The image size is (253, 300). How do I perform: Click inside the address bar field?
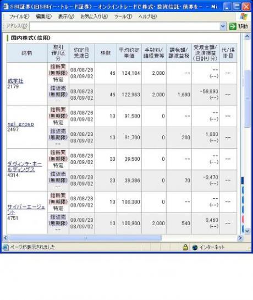(x=124, y=26)
